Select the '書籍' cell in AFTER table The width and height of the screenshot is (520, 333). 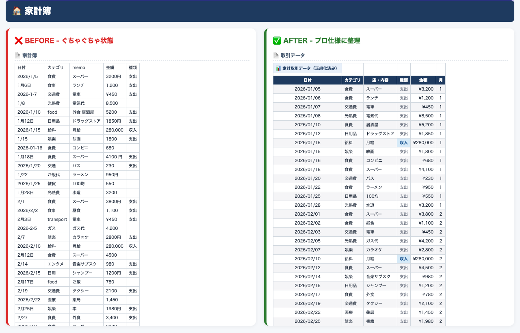380,321
